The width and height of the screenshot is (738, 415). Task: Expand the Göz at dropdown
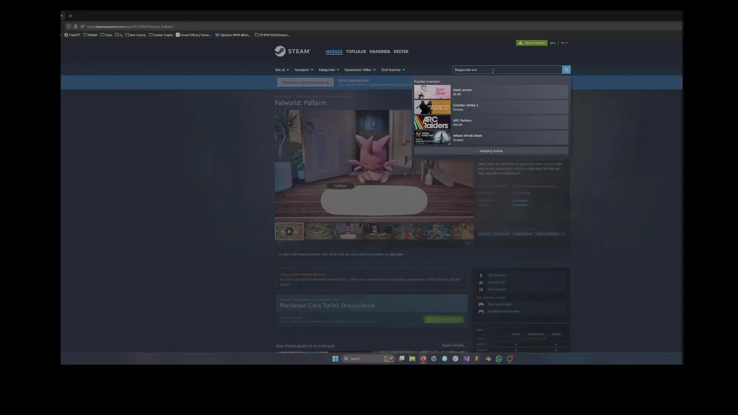[281, 70]
